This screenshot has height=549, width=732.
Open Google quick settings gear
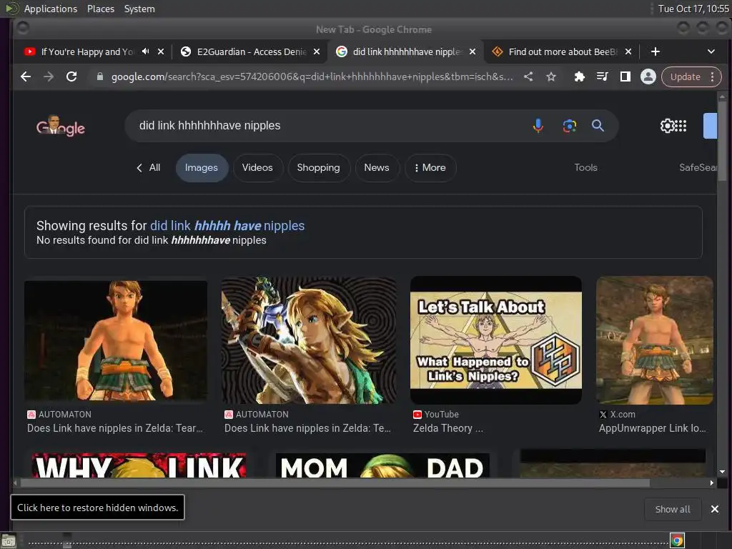[x=667, y=126]
